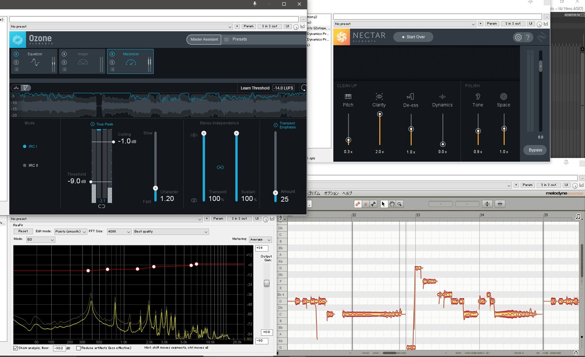Click the Nectar Space target icon
The width and height of the screenshot is (585, 357).
click(x=503, y=97)
